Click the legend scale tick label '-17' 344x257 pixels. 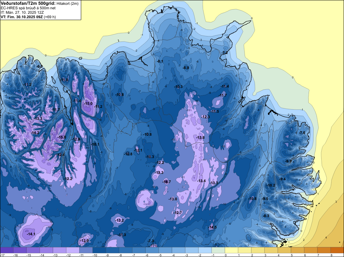coord(2,255)
